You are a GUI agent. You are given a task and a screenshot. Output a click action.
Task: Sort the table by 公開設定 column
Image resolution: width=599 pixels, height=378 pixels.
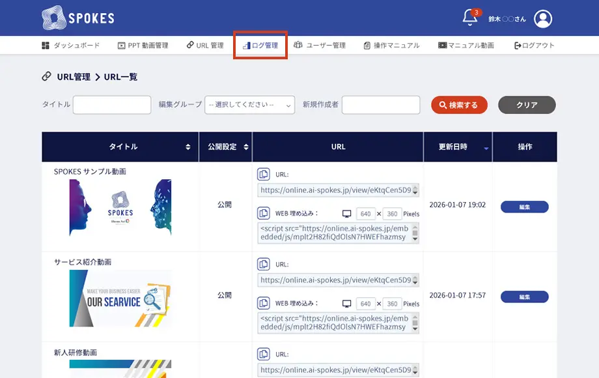[246, 147]
